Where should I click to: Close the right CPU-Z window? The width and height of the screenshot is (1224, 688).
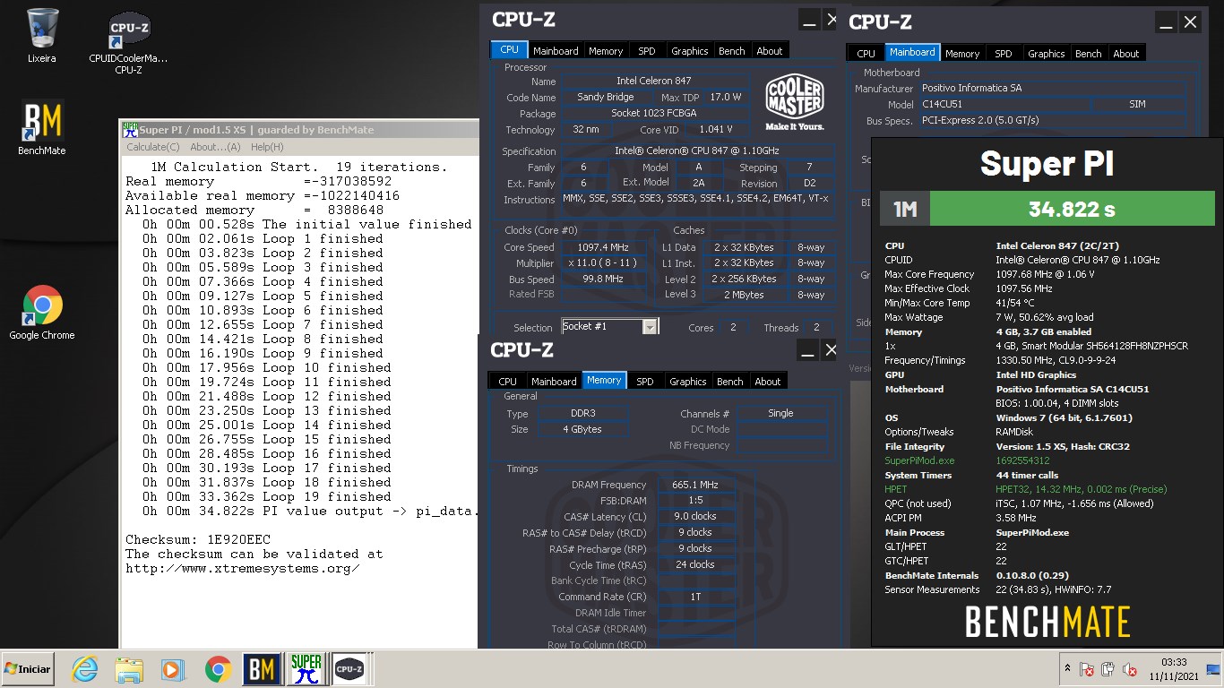coord(1190,22)
